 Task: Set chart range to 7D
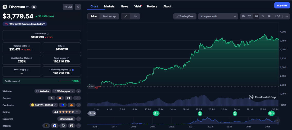pos(250,16)
